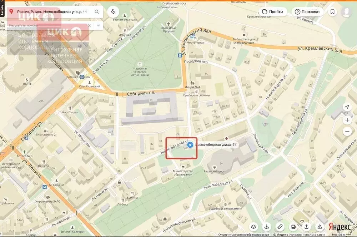Click the Лыбедь restaurant label
357x237 pixels.
pyautogui.click(x=123, y=204)
